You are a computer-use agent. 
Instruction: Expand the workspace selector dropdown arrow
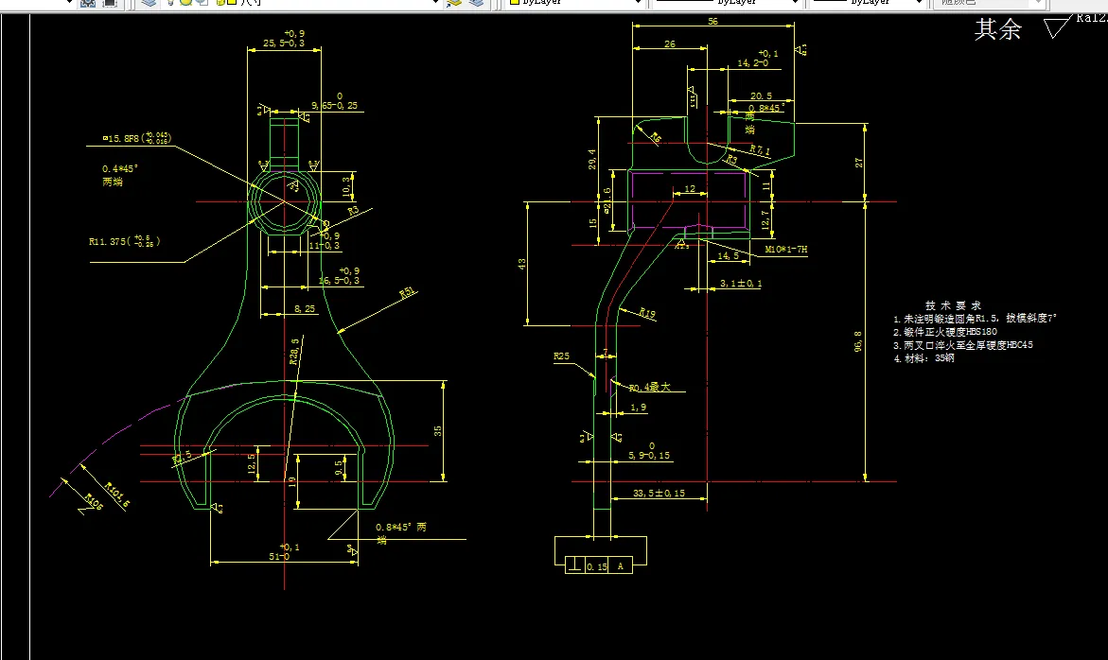(69, 3)
